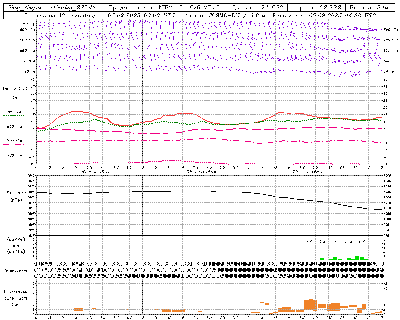Click the 500 гПа temperature legend entry

pos(15,155)
